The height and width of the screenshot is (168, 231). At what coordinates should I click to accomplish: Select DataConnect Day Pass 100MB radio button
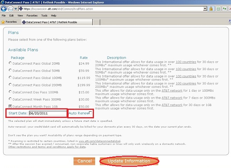(x=10, y=92)
